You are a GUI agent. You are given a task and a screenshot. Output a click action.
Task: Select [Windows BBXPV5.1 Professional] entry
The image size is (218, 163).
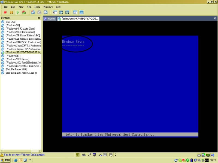click(x=21, y=42)
